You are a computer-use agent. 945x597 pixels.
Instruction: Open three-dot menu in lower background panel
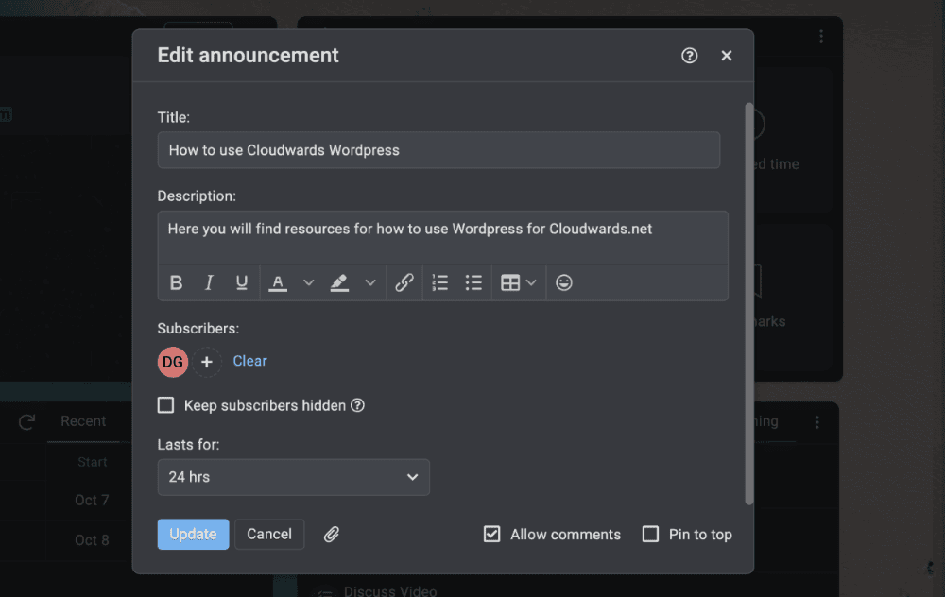click(x=817, y=422)
